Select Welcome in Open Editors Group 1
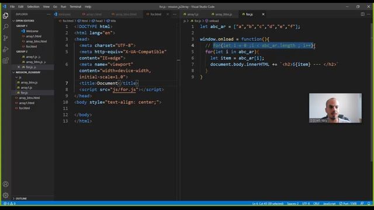Screen dimensions: 374x210 pos(32,31)
